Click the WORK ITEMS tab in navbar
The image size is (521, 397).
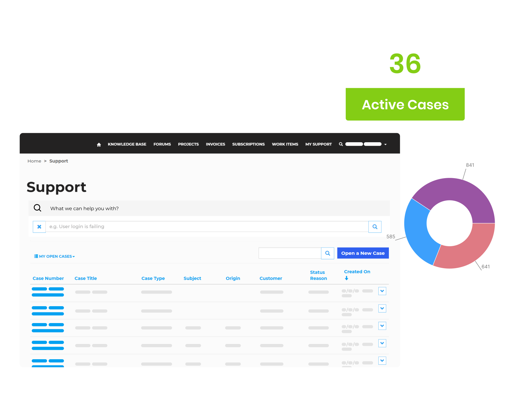[284, 144]
